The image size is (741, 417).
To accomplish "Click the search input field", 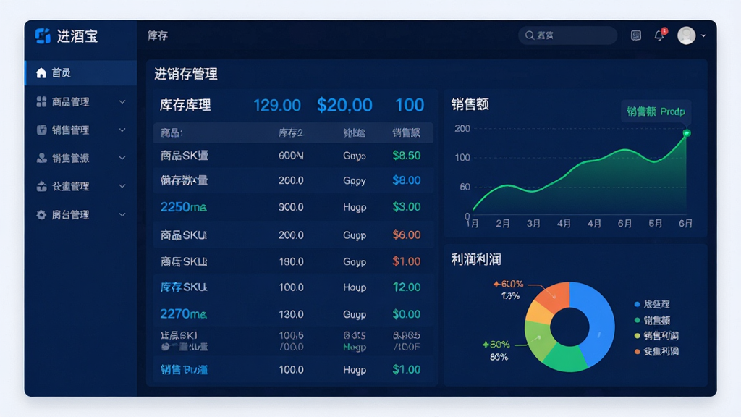I will pyautogui.click(x=567, y=35).
